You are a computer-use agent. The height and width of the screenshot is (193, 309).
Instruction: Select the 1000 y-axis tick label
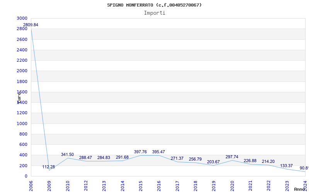(22, 124)
